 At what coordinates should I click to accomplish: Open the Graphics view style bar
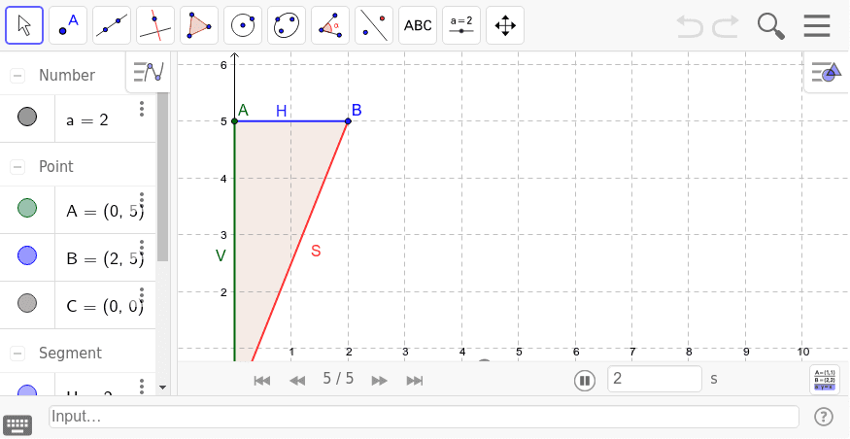click(x=826, y=72)
